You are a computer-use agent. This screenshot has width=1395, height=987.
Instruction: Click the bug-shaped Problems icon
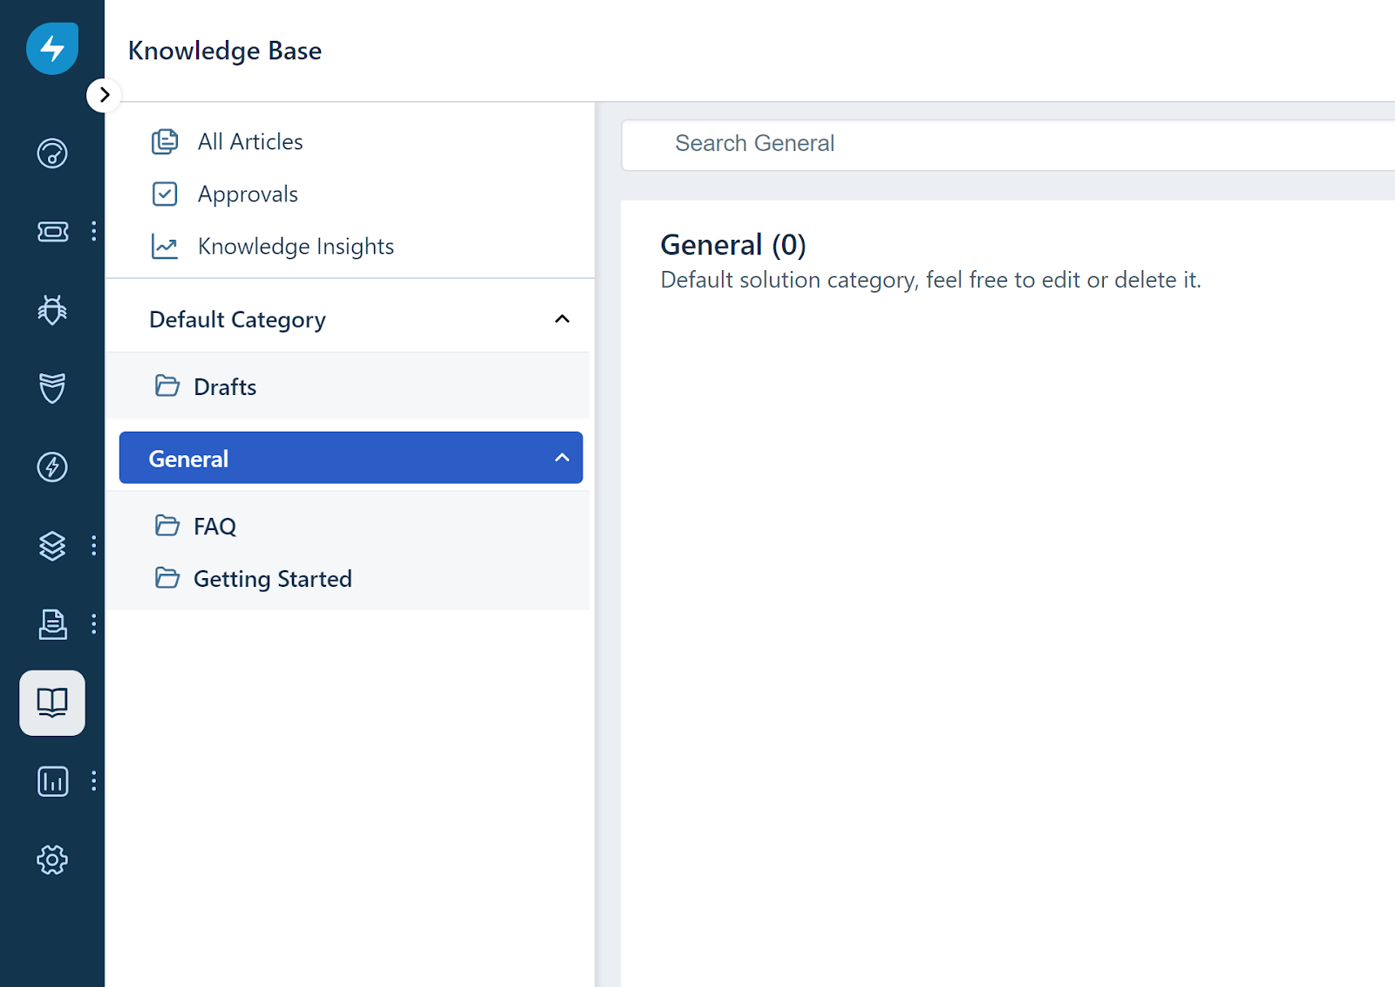[52, 310]
